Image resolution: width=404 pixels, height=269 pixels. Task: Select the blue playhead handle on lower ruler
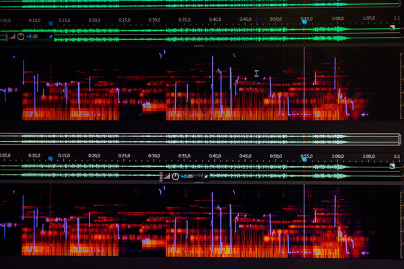[x=304, y=159]
